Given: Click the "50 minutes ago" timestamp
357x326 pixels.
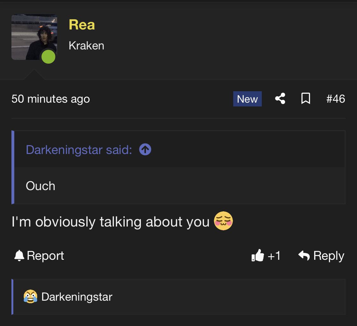Looking at the screenshot, I should pyautogui.click(x=51, y=99).
